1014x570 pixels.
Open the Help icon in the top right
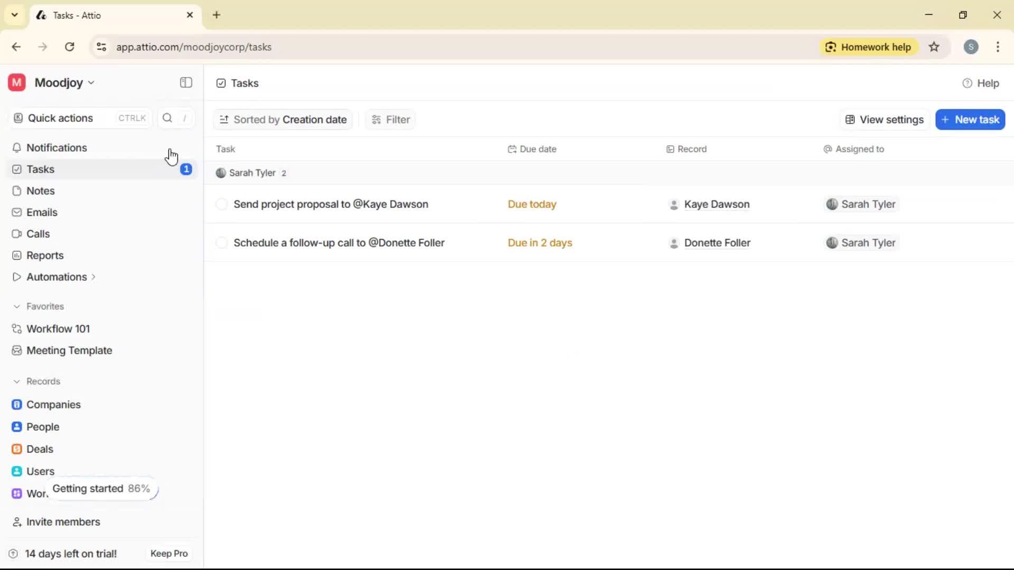pyautogui.click(x=966, y=83)
